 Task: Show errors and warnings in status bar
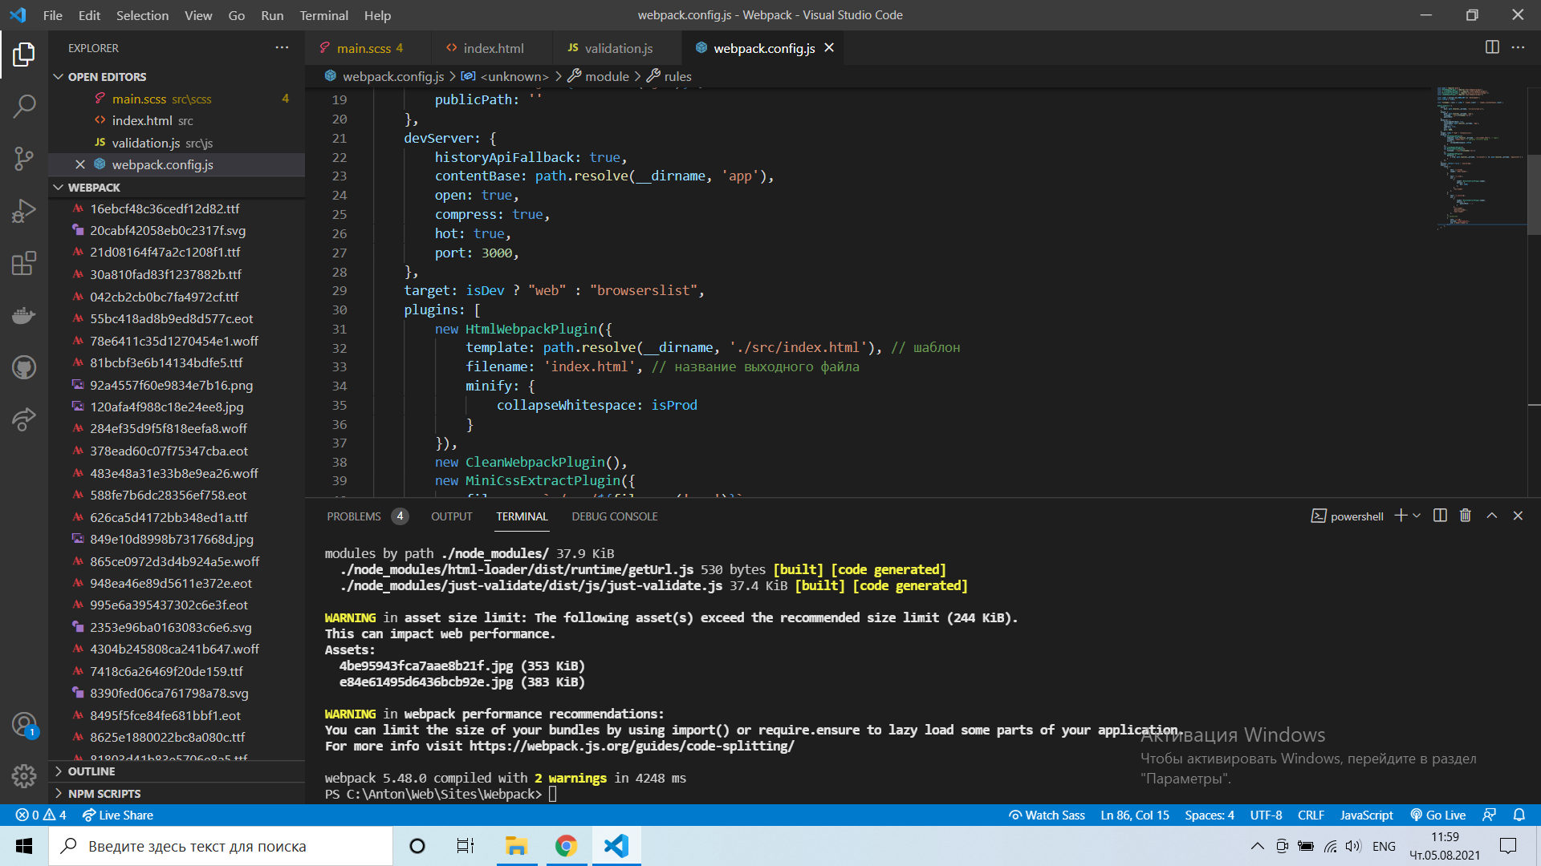(x=41, y=815)
